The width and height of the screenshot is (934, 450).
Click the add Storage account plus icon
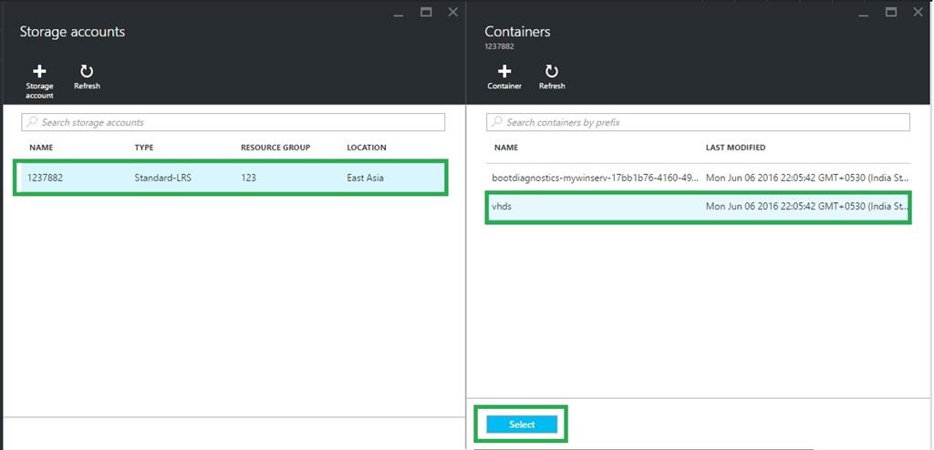39,71
